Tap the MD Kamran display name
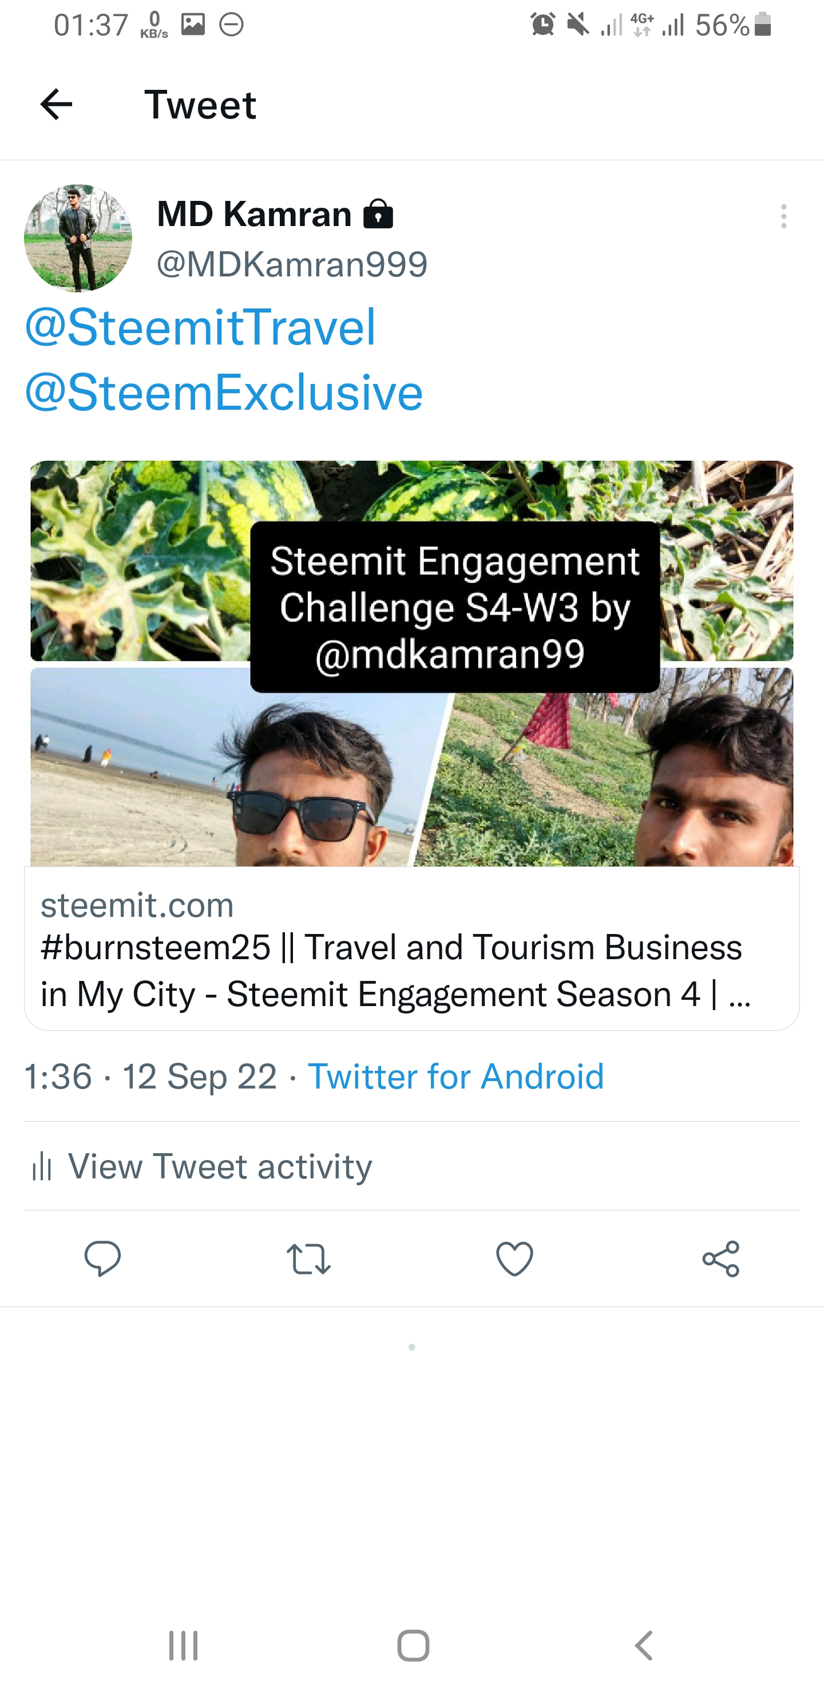The height and width of the screenshot is (1694, 824). tap(255, 215)
